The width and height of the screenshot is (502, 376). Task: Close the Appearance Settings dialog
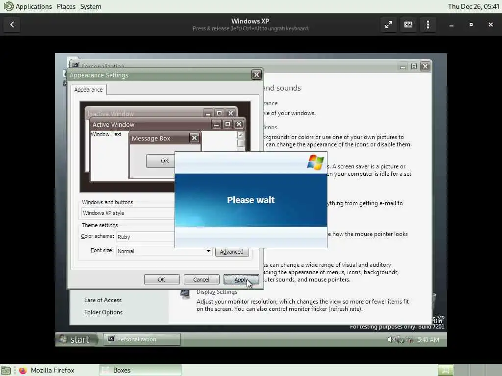point(256,75)
